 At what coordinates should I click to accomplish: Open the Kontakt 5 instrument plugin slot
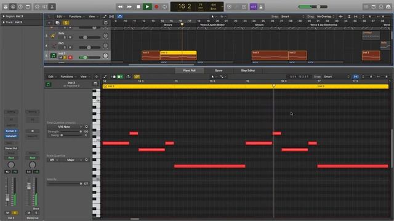coord(11,131)
